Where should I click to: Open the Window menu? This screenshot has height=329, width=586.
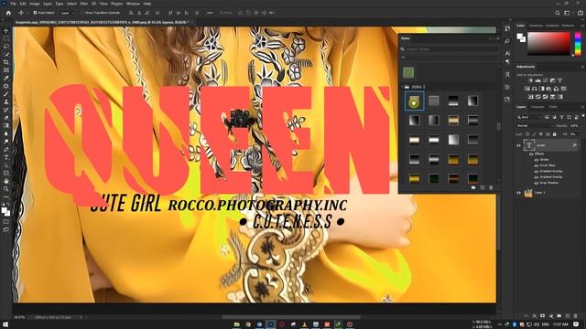133,4
